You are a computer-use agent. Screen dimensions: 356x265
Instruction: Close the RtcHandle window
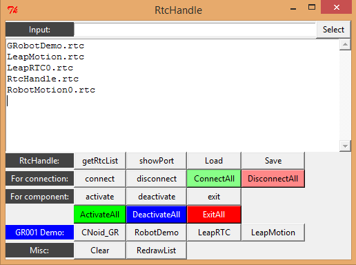(337, 8)
